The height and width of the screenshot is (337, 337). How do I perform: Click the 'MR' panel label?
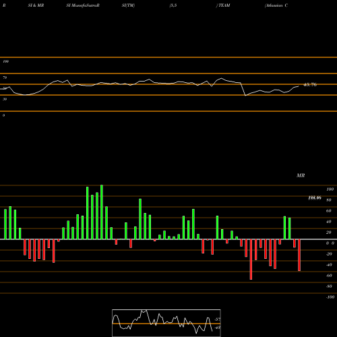pos(301,175)
